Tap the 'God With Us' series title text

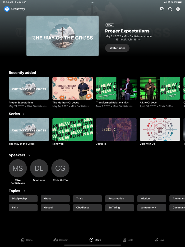coord(147,144)
